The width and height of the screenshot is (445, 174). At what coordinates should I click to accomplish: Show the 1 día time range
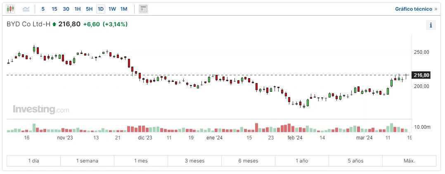pyautogui.click(x=34, y=161)
